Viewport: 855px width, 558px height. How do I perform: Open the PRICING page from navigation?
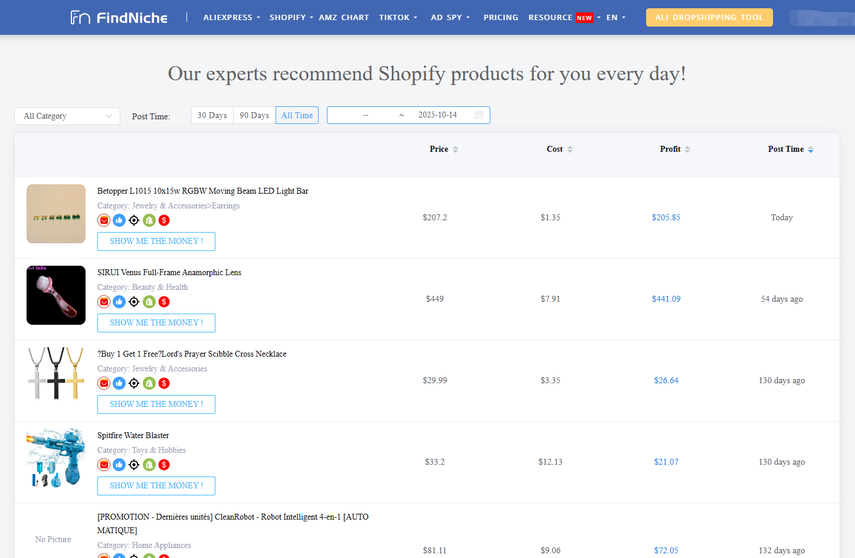[x=500, y=18]
